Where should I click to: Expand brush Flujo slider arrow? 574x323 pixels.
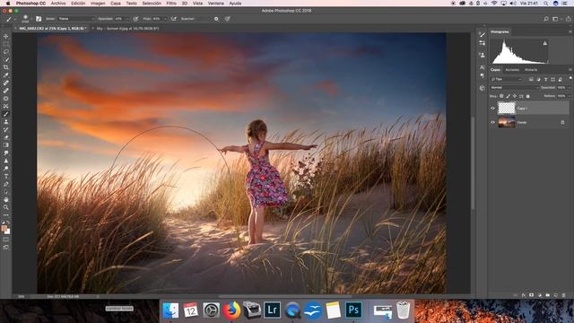point(165,19)
